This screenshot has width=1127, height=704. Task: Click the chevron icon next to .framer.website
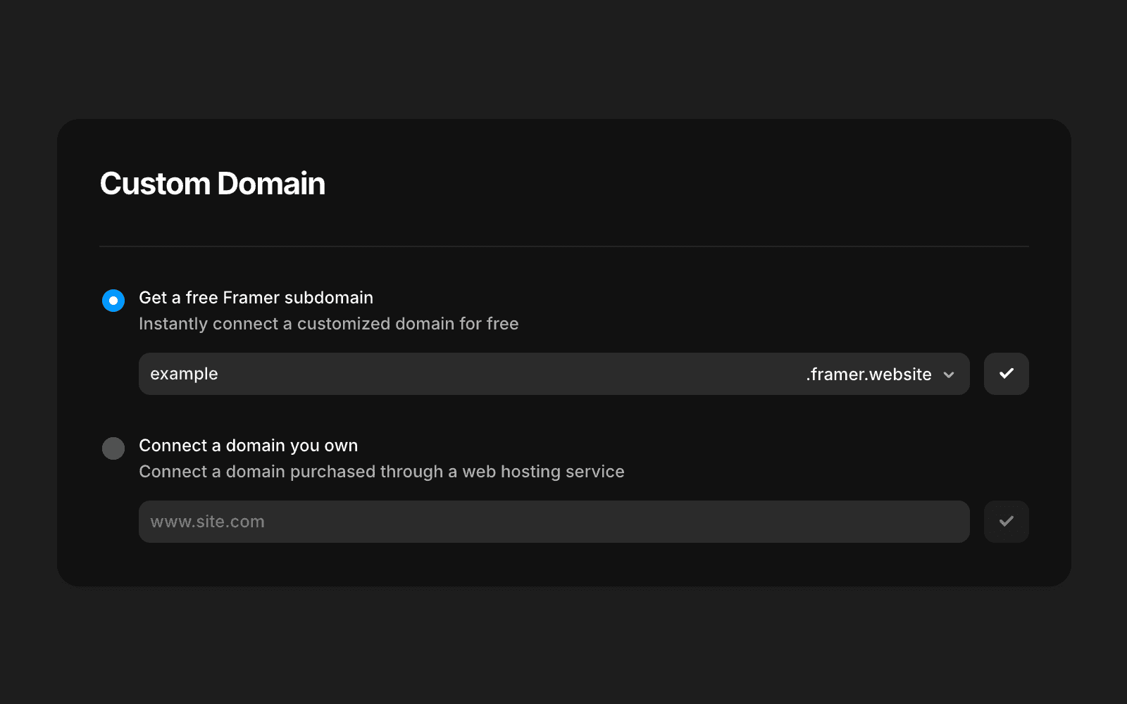(949, 375)
